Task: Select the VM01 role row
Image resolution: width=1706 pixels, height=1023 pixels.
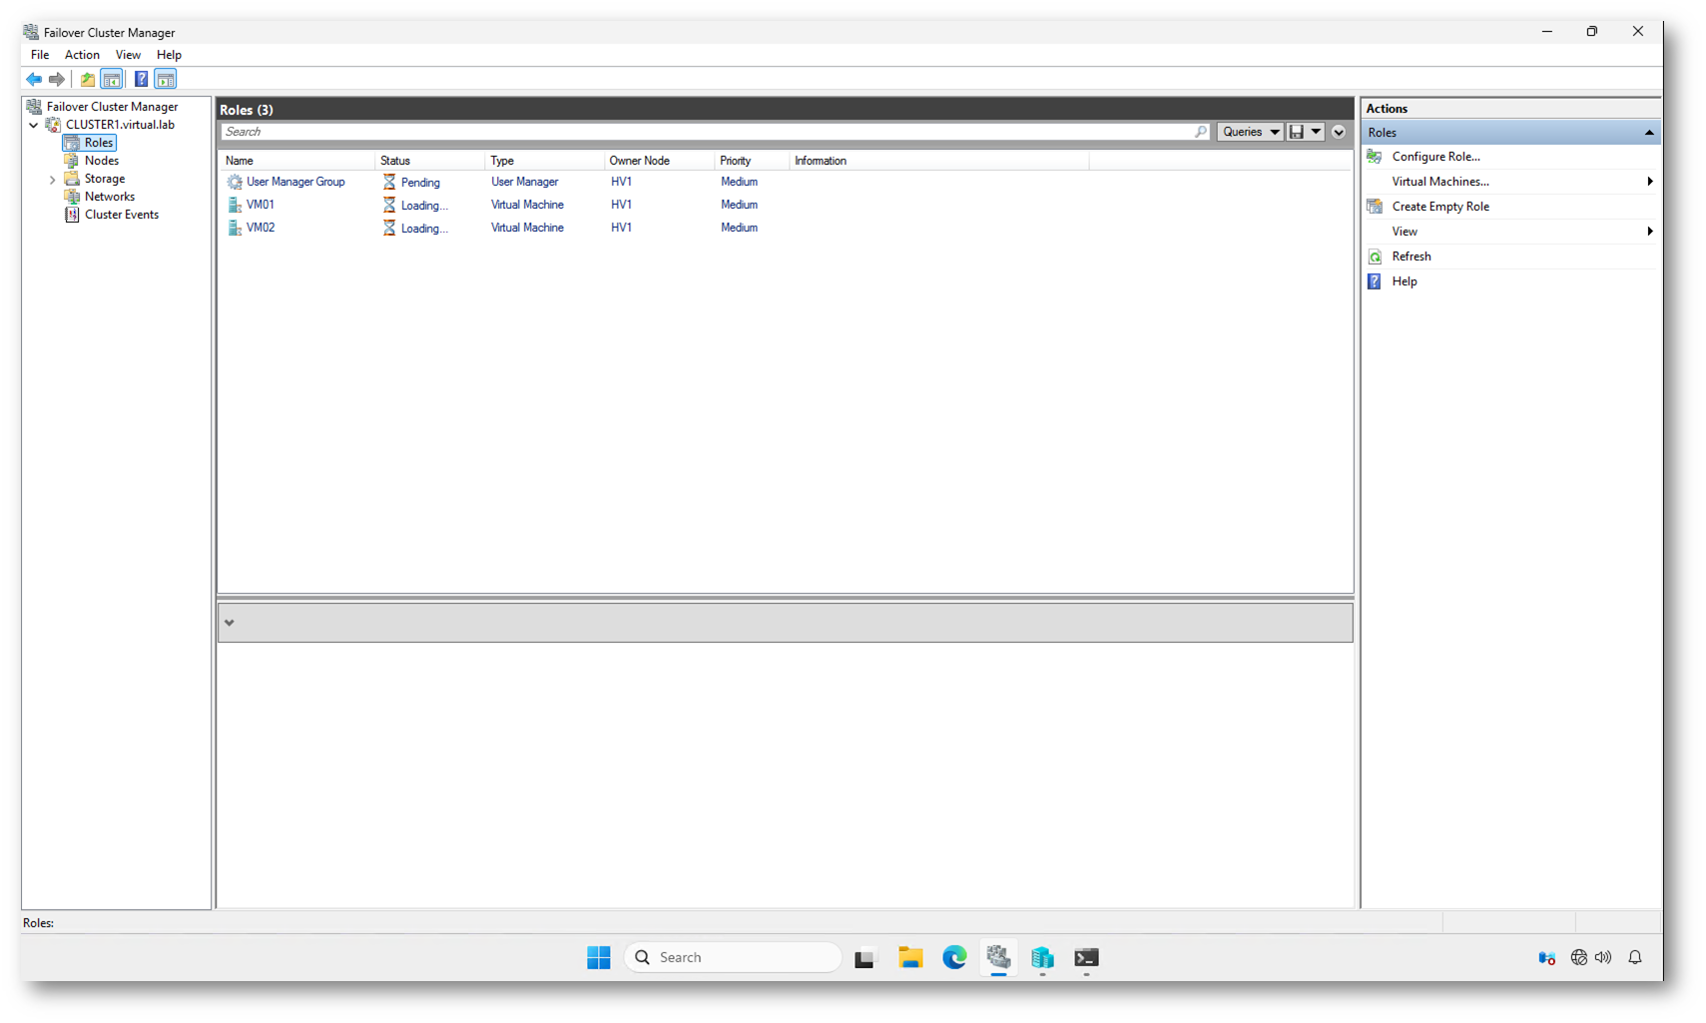Action: coord(261,205)
